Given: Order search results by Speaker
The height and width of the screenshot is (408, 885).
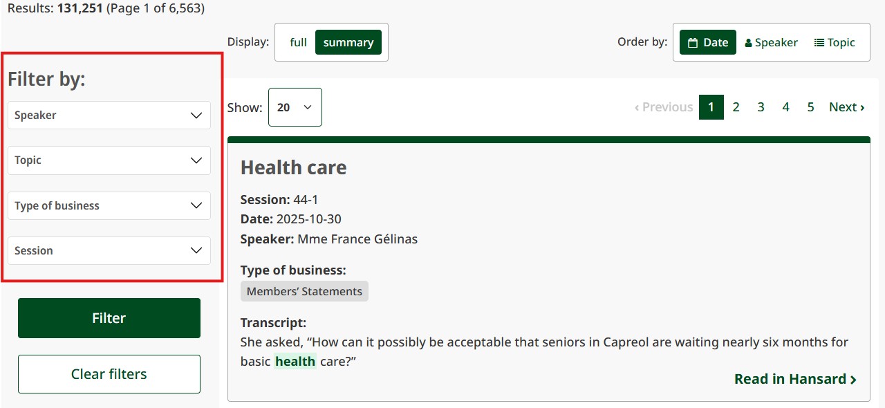Looking at the screenshot, I should tap(771, 41).
